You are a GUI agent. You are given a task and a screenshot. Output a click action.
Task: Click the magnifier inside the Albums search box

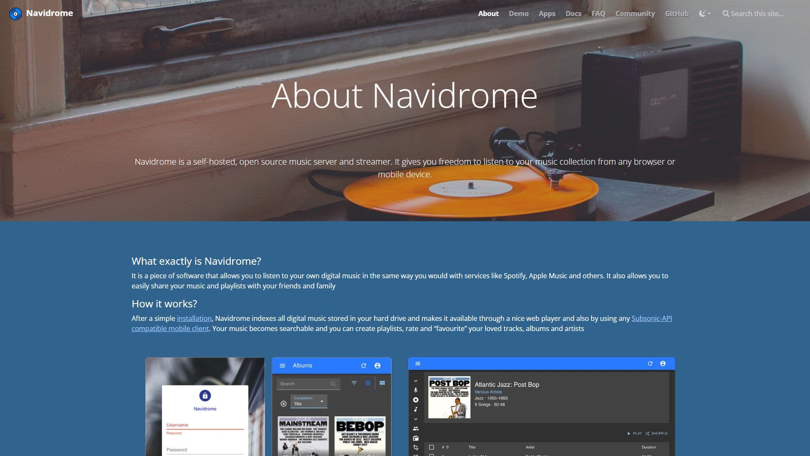pyautogui.click(x=333, y=384)
